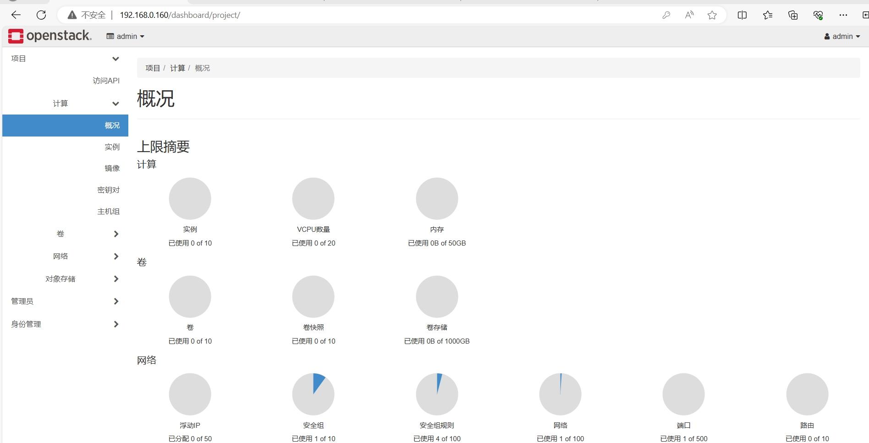Click 项目 in the breadcrumb
The image size is (869, 443).
[x=153, y=68]
